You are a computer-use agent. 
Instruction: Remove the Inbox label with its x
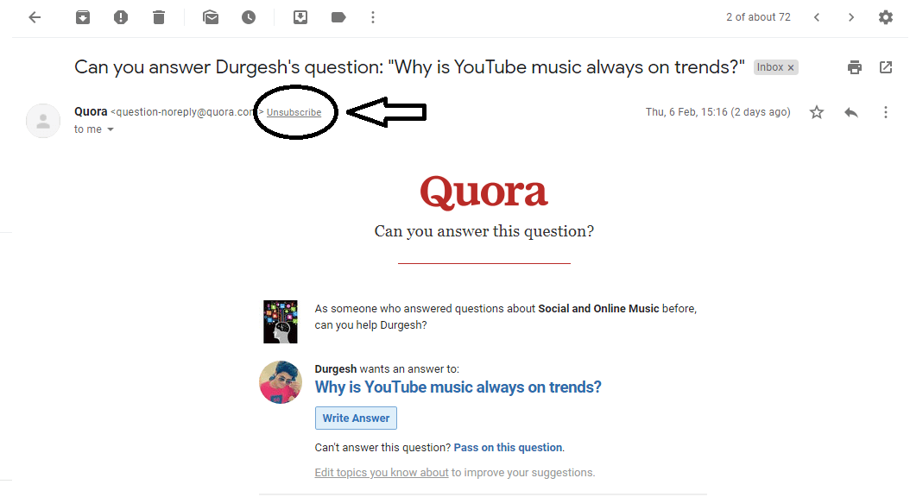pos(791,66)
